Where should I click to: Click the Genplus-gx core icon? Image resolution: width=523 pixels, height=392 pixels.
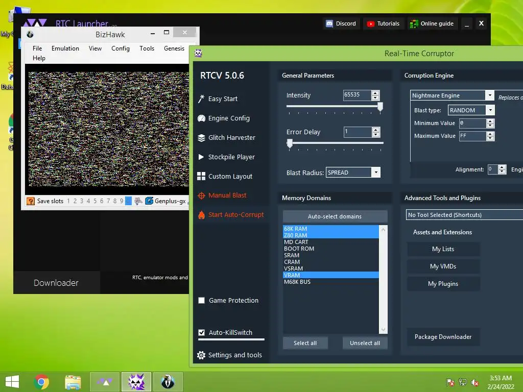coord(149,201)
